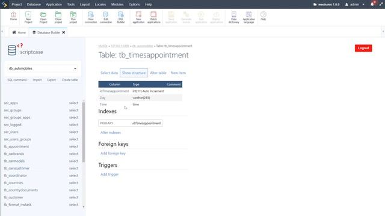This screenshot has width=385, height=216.
Task: Open the Application menu
Action: (x=54, y=4)
